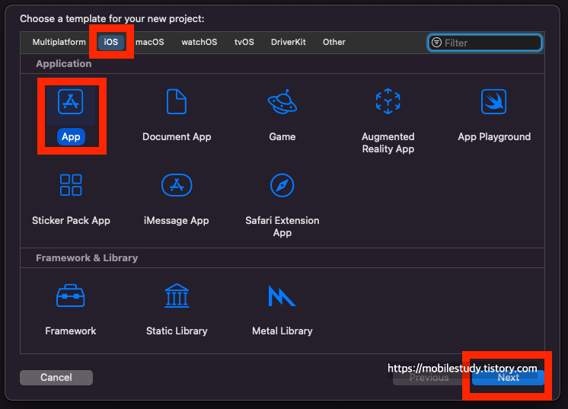This screenshot has height=409, width=568.
Task: Click the Sticker Pack App label
Action: [71, 220]
